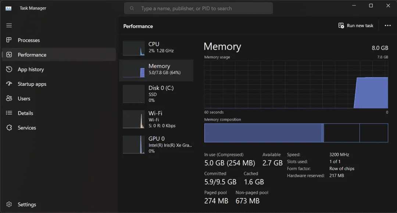Click the Performance sidebar icon
This screenshot has height=213, width=397.
pyautogui.click(x=9, y=55)
